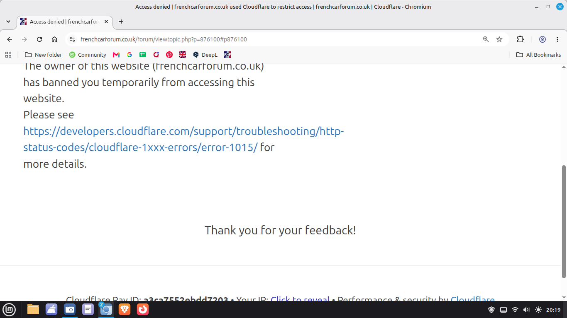The image size is (567, 318).
Task: Open the tab search chevron
Action: 8,22
